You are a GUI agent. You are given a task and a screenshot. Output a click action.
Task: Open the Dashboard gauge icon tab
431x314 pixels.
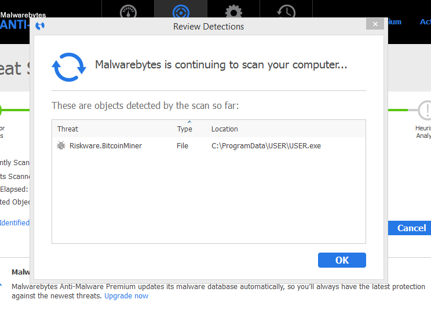click(x=128, y=11)
